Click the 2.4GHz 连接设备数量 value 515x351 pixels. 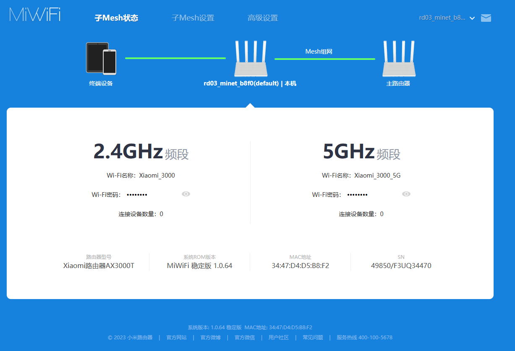pos(161,214)
